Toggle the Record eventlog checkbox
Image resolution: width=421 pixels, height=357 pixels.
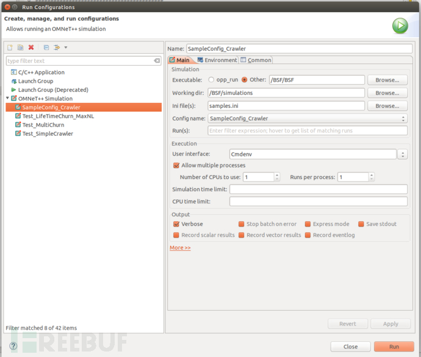[x=308, y=235]
